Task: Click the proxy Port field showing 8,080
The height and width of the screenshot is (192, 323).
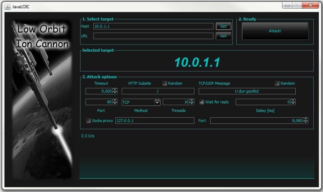Action: [x=257, y=121]
